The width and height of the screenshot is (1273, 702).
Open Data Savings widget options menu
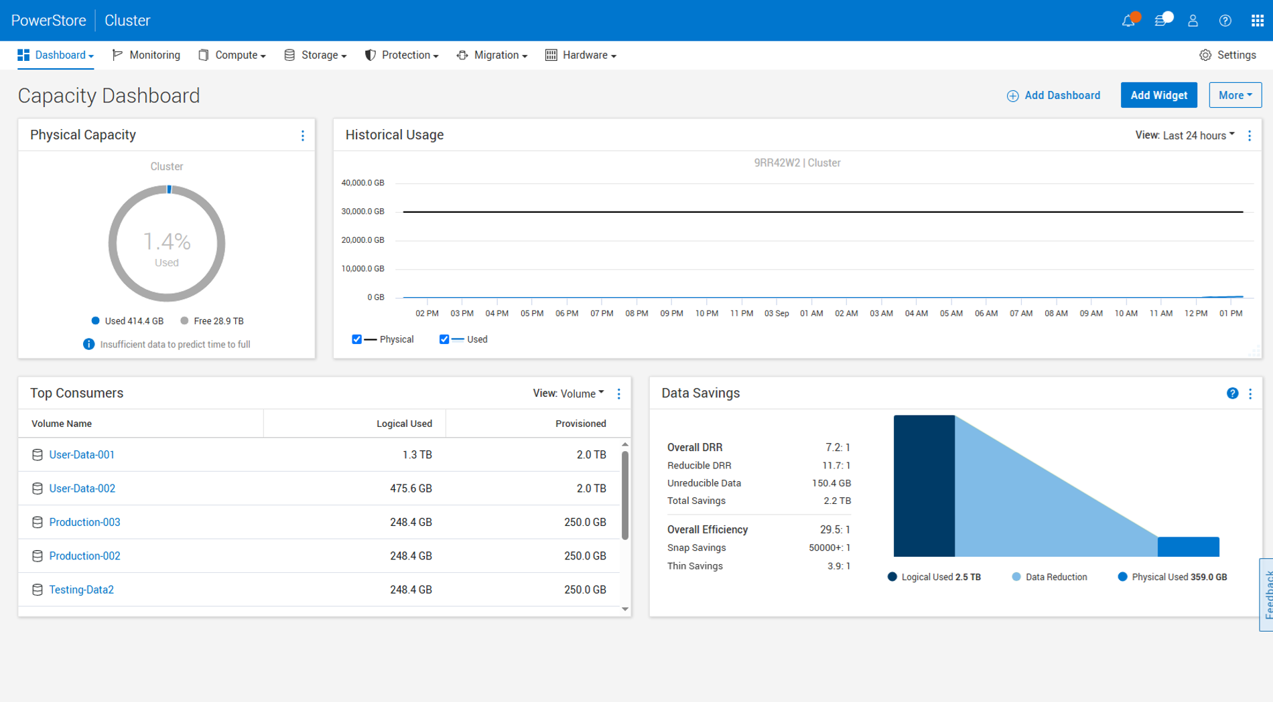click(x=1250, y=394)
